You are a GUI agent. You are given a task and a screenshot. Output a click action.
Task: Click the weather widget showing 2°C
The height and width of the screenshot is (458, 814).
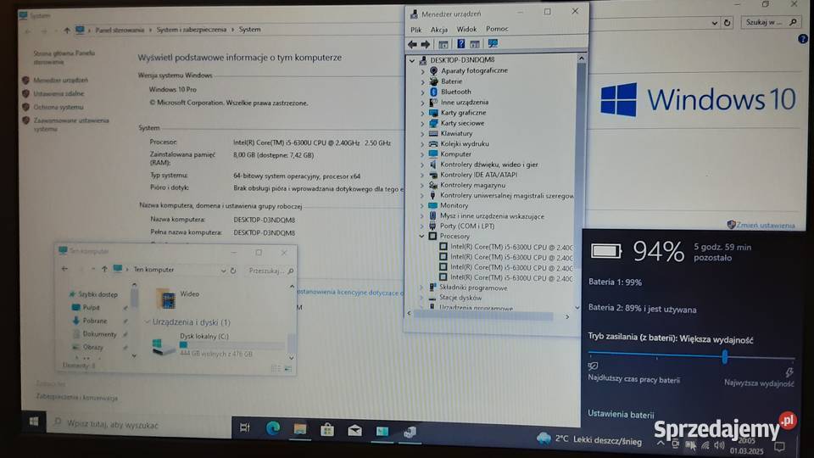coord(589,439)
